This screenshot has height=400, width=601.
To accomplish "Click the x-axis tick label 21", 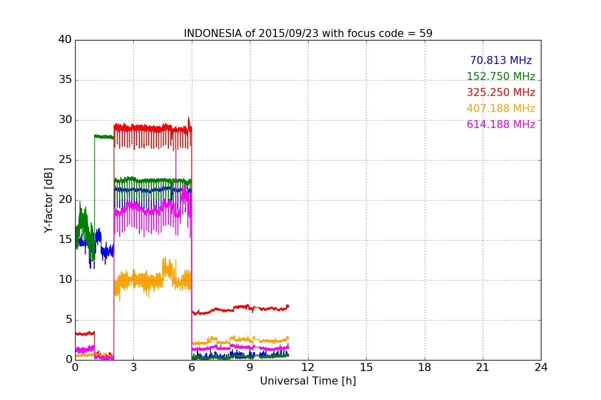I will [x=483, y=367].
